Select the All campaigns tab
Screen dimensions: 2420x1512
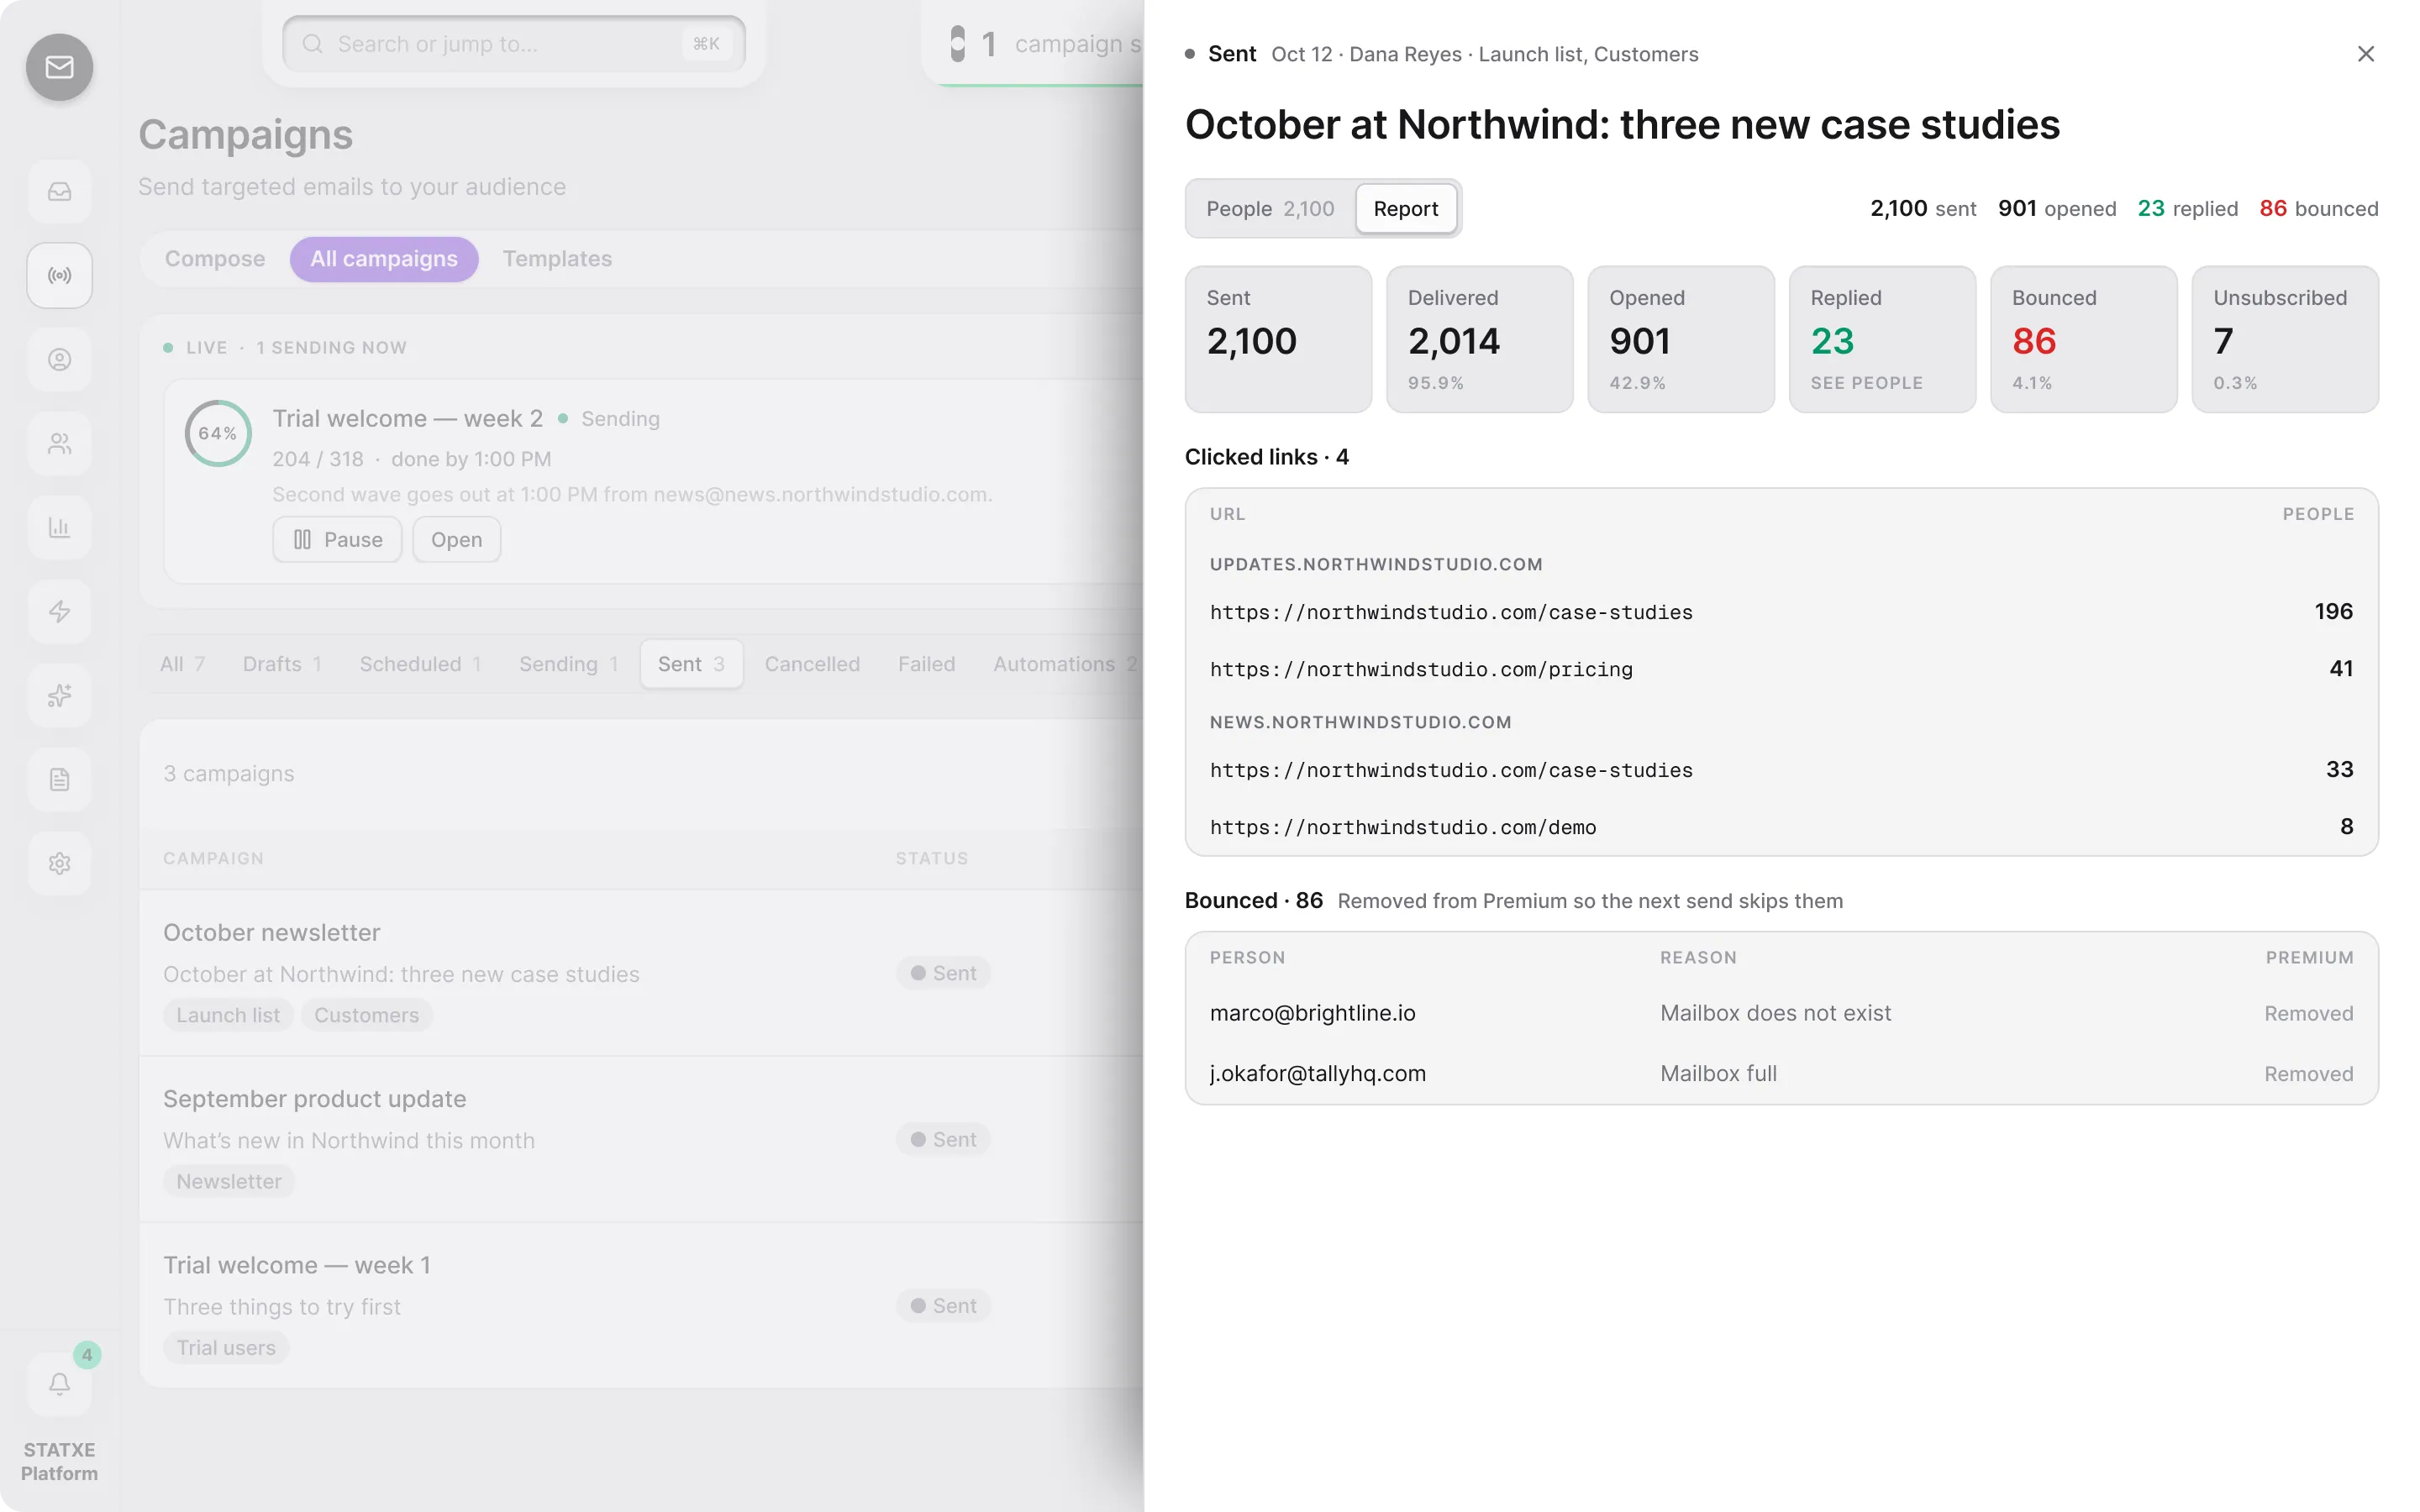coord(384,259)
